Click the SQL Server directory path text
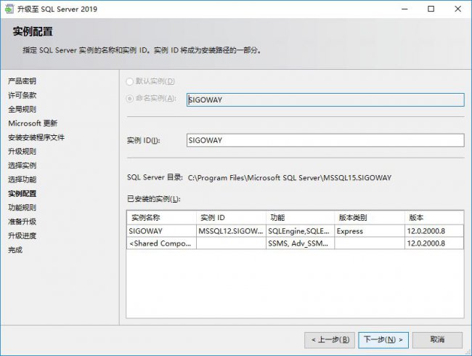 pyautogui.click(x=290, y=178)
